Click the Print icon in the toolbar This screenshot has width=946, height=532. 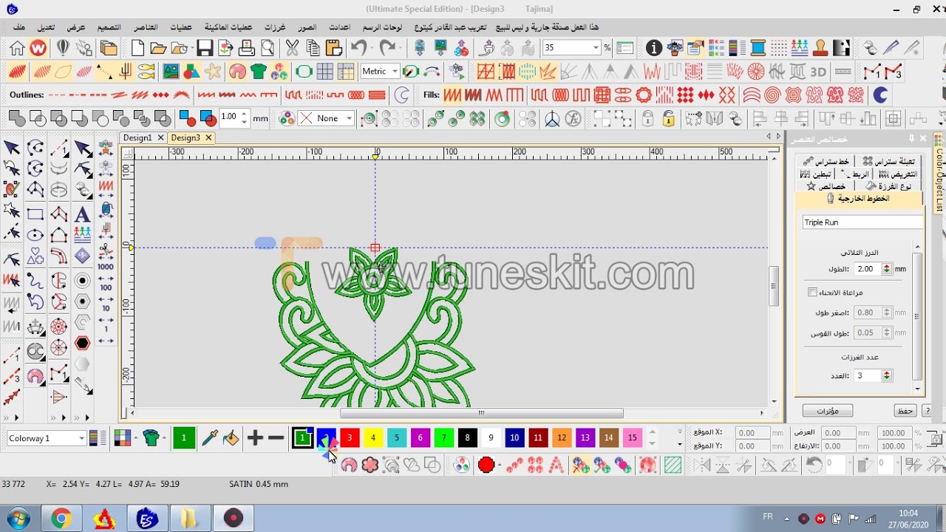[247, 49]
